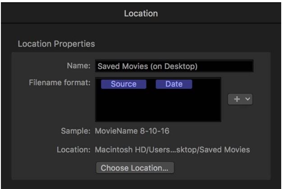The height and width of the screenshot is (189, 283).
Task: Select the Date filename token
Action: pyautogui.click(x=174, y=84)
